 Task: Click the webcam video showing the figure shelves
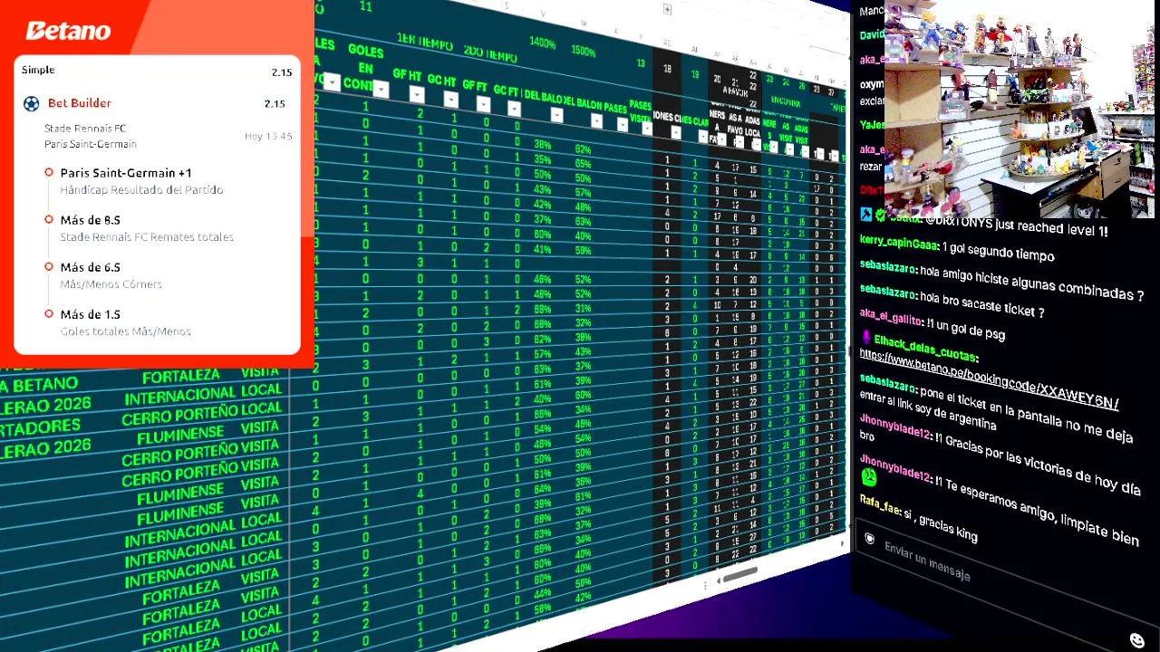[x=1019, y=109]
